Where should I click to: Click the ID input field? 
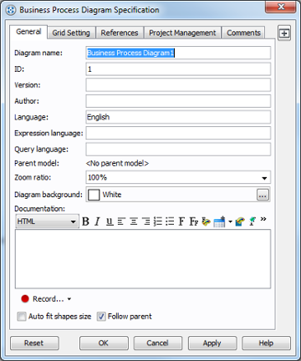178,69
